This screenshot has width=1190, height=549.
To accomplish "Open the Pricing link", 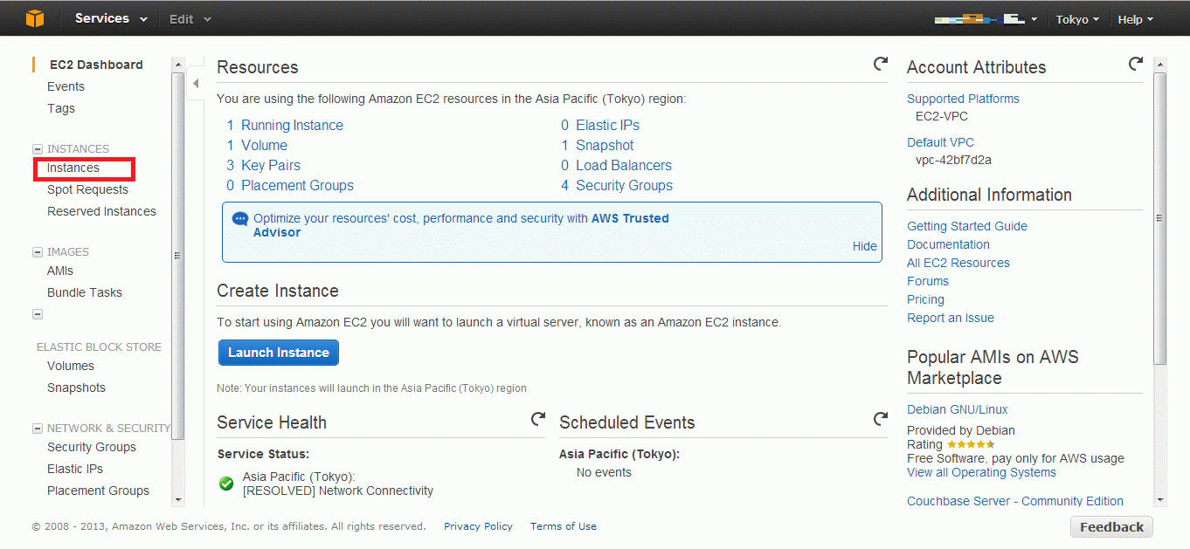I will click(x=925, y=299).
